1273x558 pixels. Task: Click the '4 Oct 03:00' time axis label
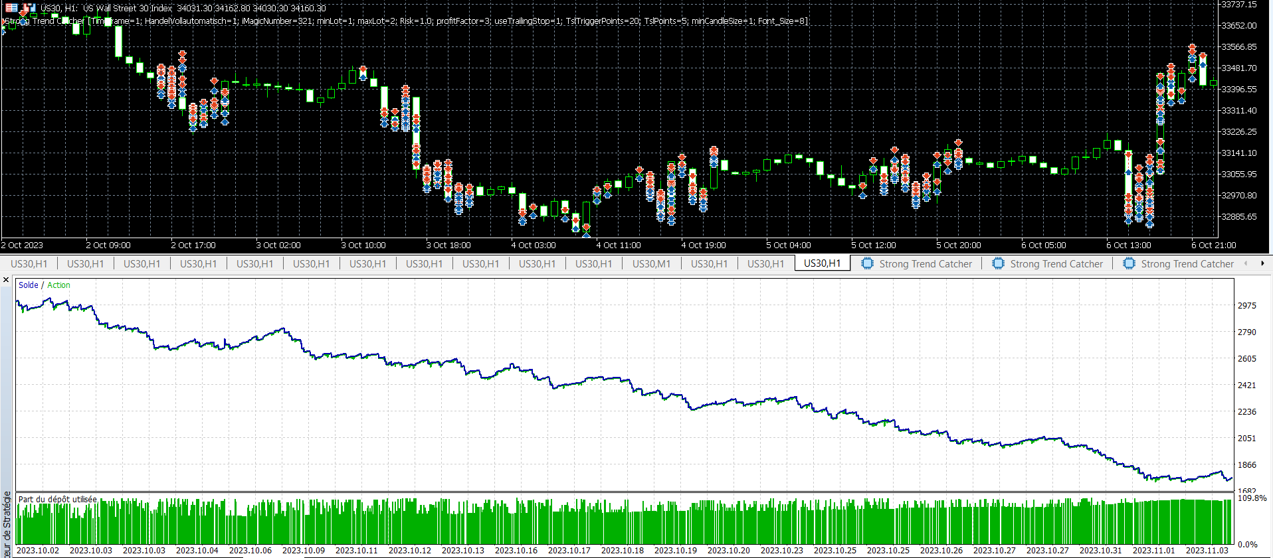coord(534,245)
